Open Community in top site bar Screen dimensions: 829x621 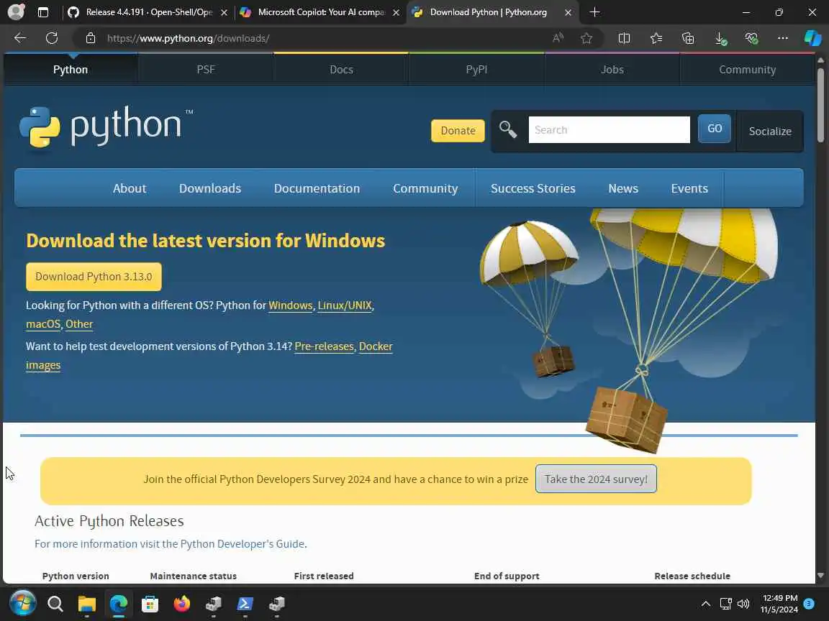click(747, 69)
